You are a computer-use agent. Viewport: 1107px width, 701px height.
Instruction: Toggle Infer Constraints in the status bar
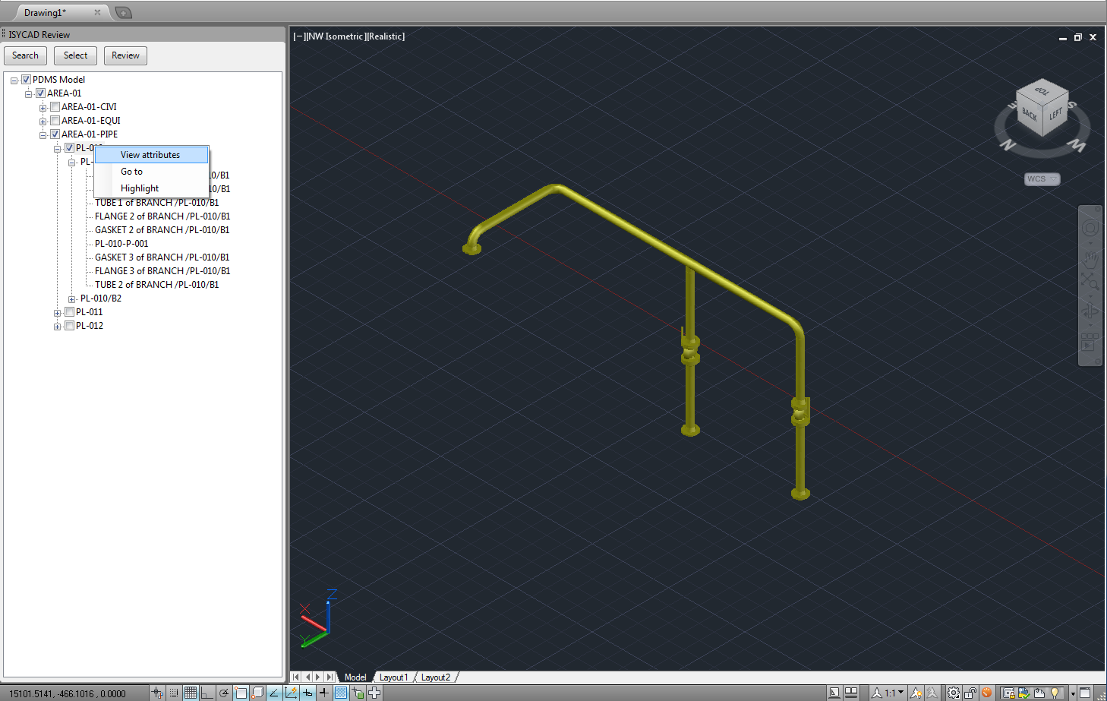(x=157, y=693)
